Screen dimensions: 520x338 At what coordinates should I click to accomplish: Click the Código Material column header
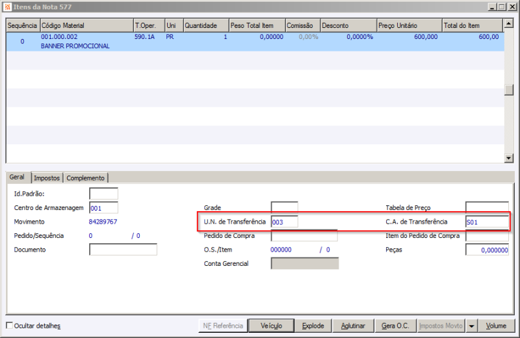[86, 25]
